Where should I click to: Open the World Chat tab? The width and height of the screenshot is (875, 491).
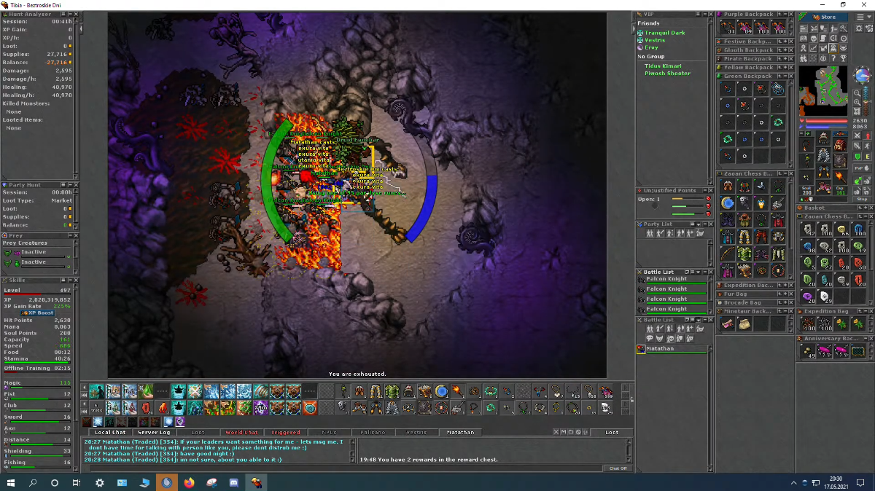tap(241, 433)
